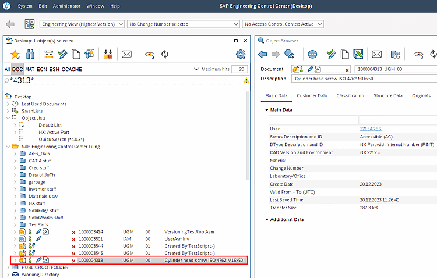Toggle the OCACHE search filter
437x278 pixels.
[72, 69]
